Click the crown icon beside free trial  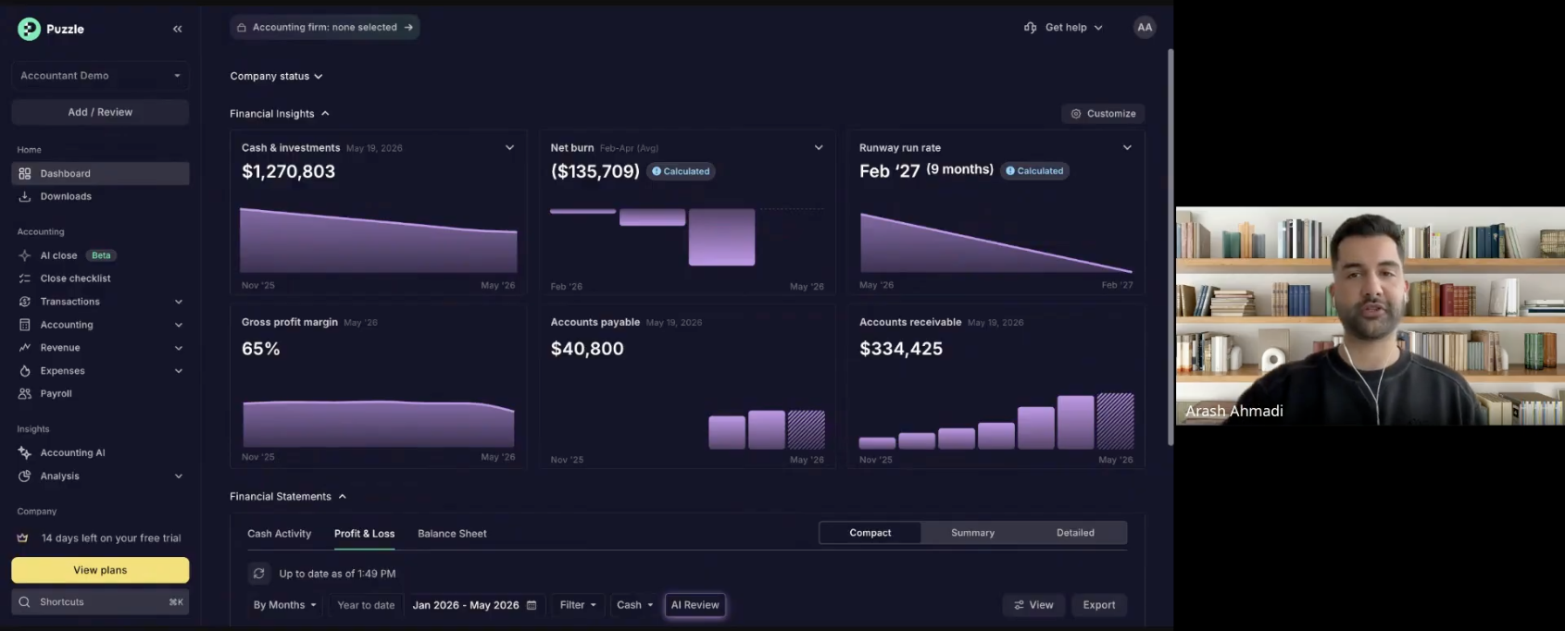(x=23, y=538)
